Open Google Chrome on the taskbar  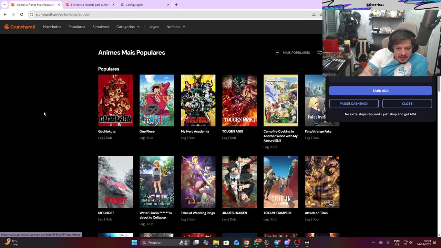246,242
